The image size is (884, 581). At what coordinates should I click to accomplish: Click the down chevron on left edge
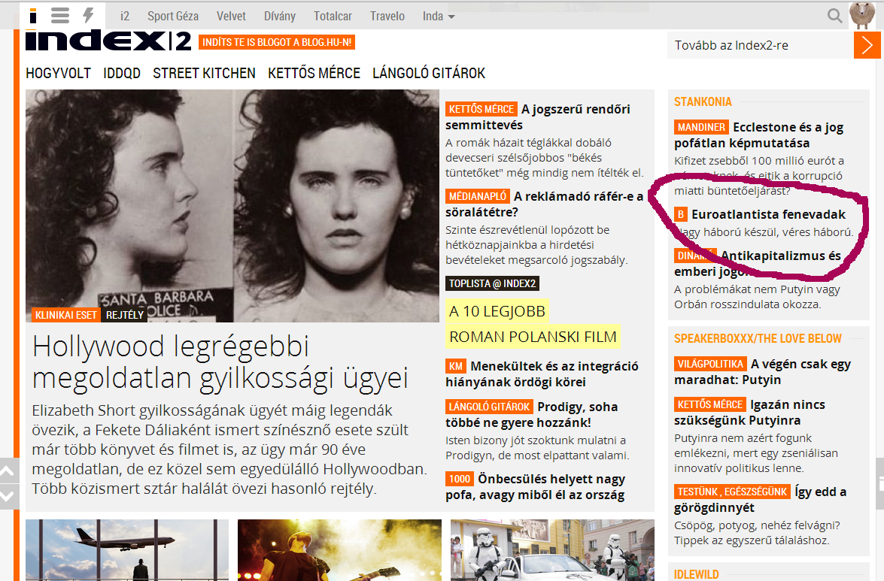pyautogui.click(x=7, y=495)
